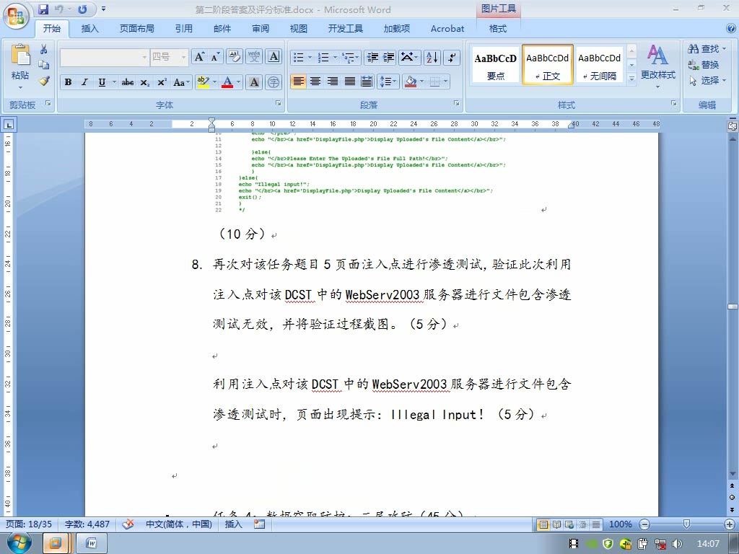Switch to 页面布局 tab
Image resolution: width=739 pixels, height=554 pixels.
coord(136,28)
